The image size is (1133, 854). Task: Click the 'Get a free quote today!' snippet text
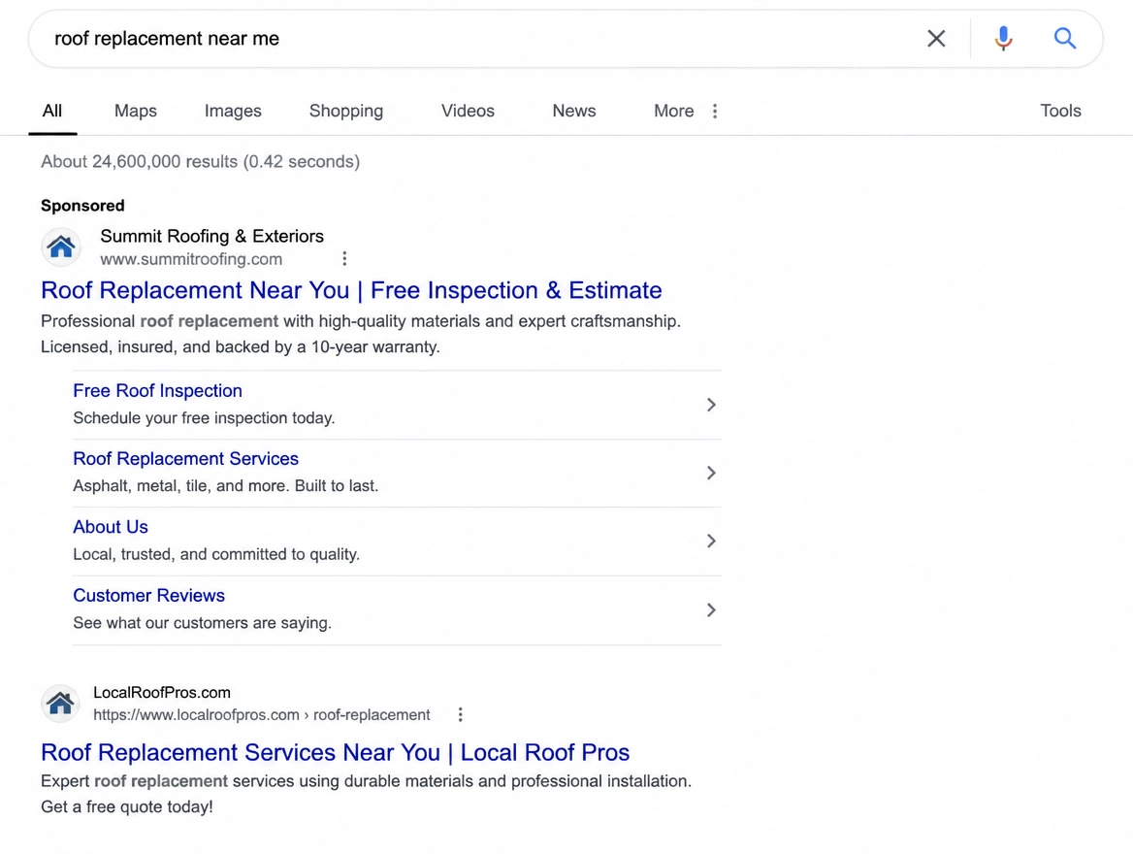point(127,806)
